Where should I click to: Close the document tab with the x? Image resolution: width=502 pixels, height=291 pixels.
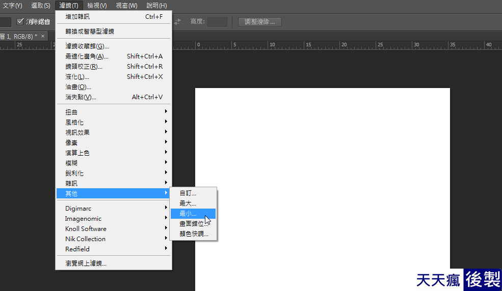[x=43, y=36]
